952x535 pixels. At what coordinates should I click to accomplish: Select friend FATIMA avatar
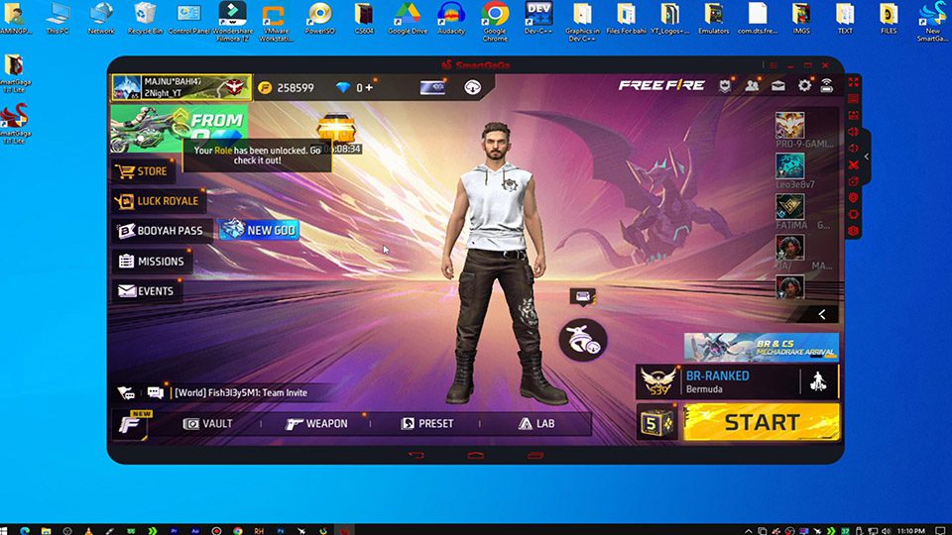pyautogui.click(x=790, y=207)
